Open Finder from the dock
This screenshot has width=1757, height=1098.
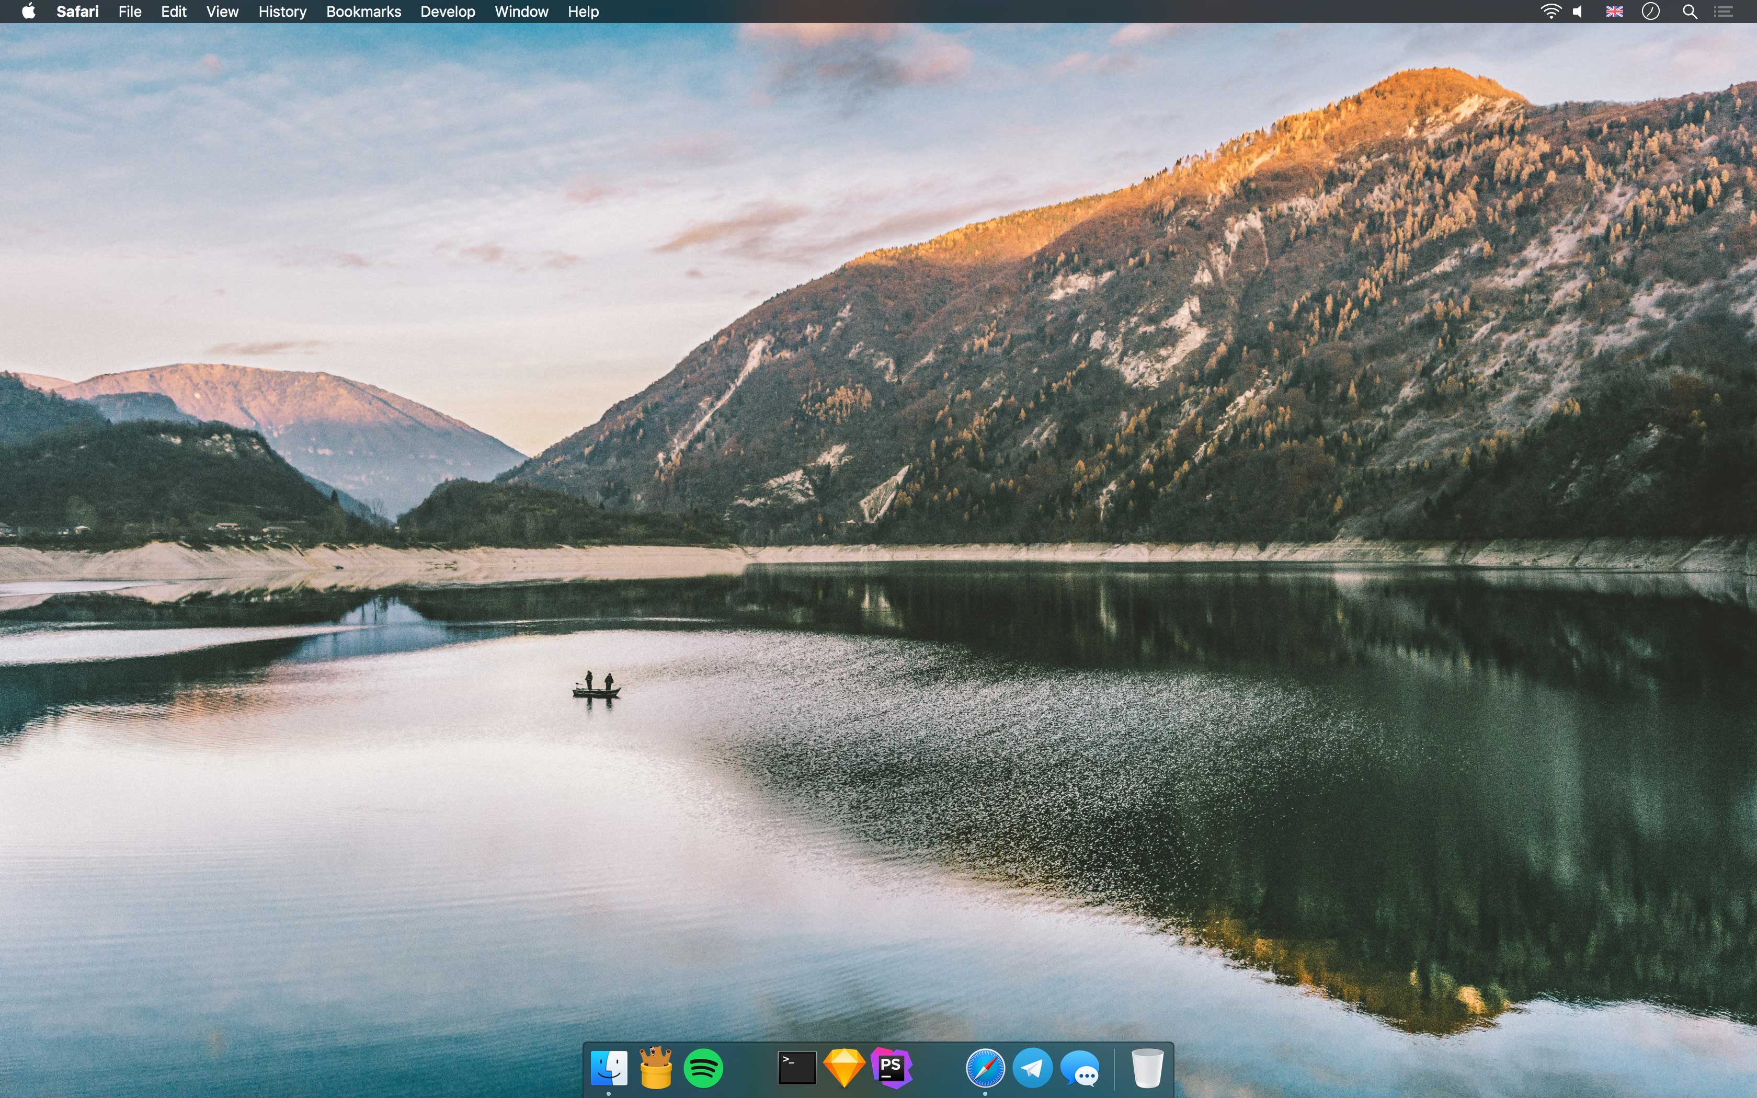[x=609, y=1068]
